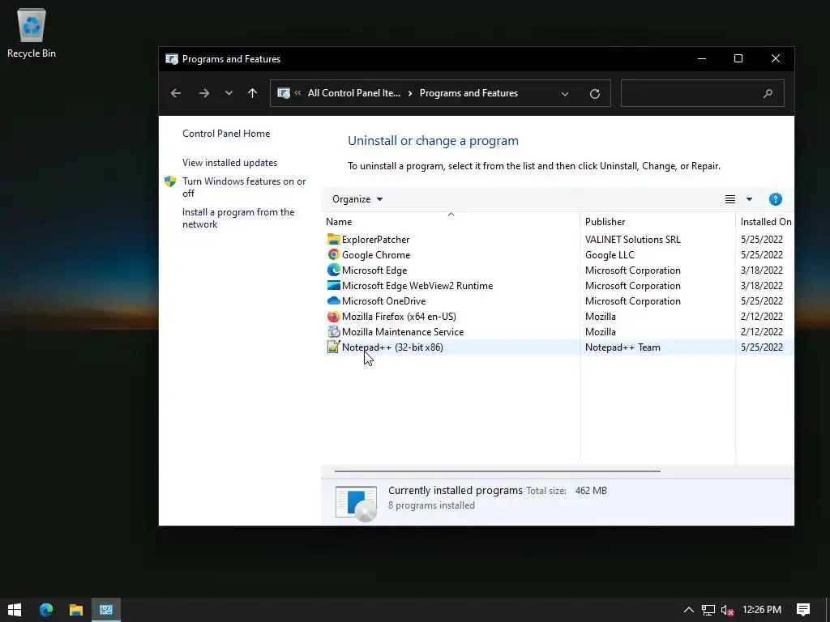Viewport: 830px width, 622px height.
Task: Open Control Panel Home
Action: (226, 134)
